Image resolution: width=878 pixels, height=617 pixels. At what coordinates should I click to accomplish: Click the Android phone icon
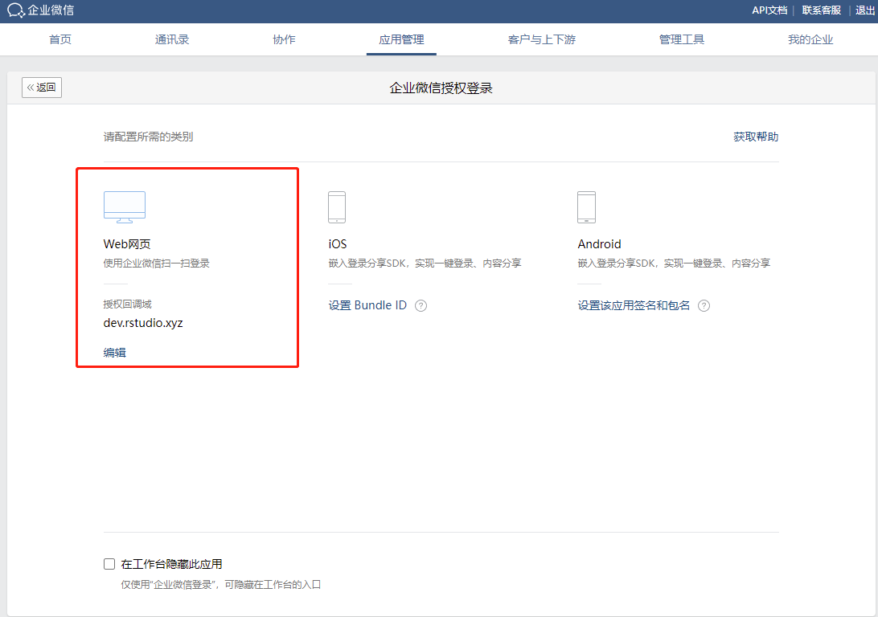586,207
